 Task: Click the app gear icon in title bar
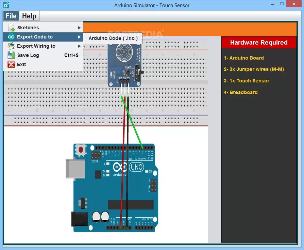(x=6, y=5)
